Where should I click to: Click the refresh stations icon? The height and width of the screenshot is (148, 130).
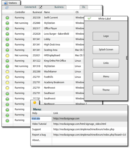pyautogui.click(x=7, y=8)
